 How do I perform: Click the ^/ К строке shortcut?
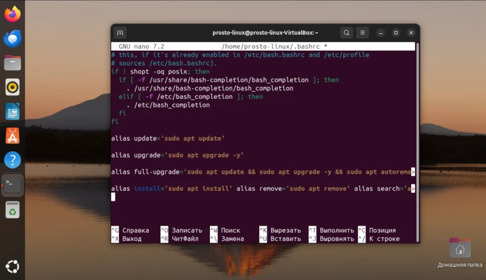[379, 239]
